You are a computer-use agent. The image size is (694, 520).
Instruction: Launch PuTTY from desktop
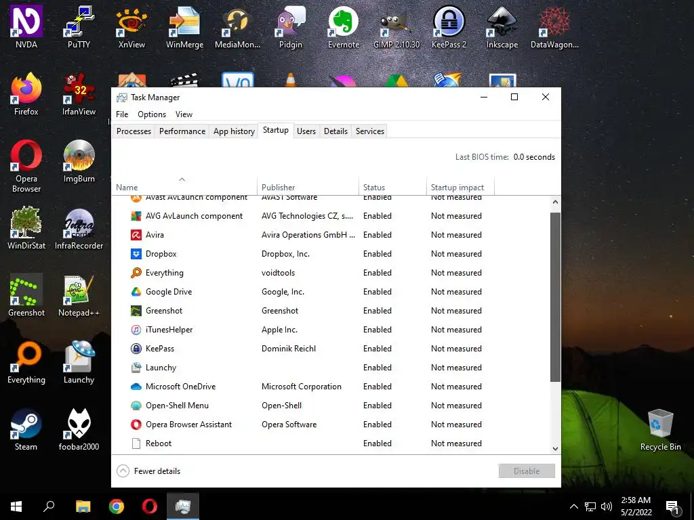pyautogui.click(x=79, y=27)
